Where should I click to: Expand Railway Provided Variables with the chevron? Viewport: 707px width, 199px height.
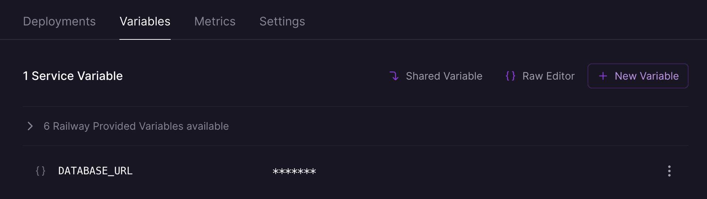(30, 126)
